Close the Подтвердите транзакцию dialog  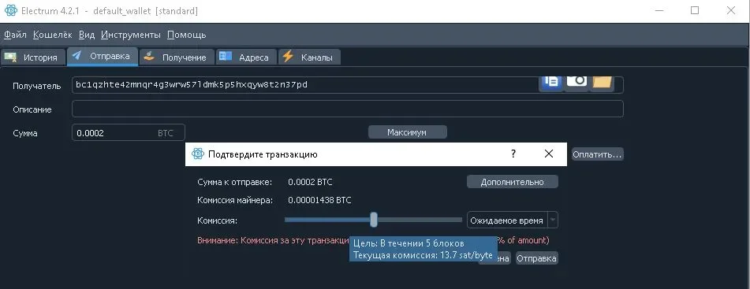(x=549, y=154)
